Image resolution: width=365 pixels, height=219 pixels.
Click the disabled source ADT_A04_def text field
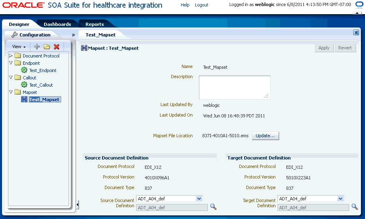(172, 208)
